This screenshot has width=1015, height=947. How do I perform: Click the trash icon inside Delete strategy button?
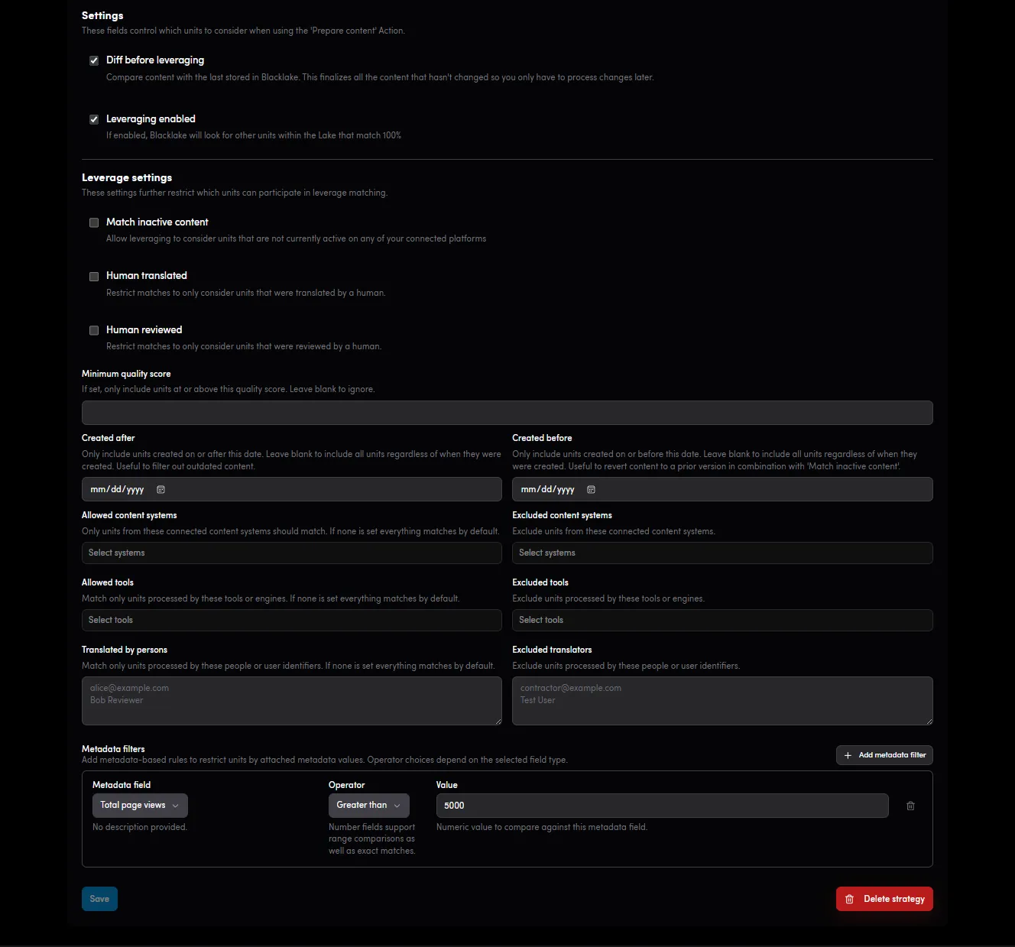pos(850,899)
